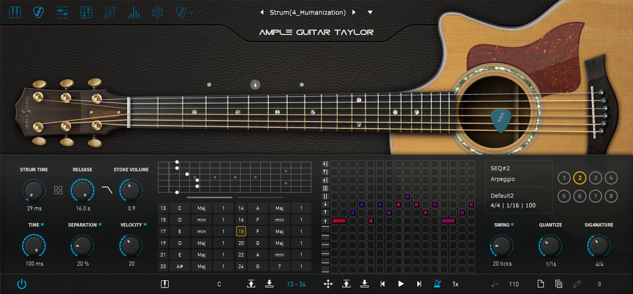The height and width of the screenshot is (294, 633).
Task: Open the FX mixer faders icon
Action: coord(110,12)
